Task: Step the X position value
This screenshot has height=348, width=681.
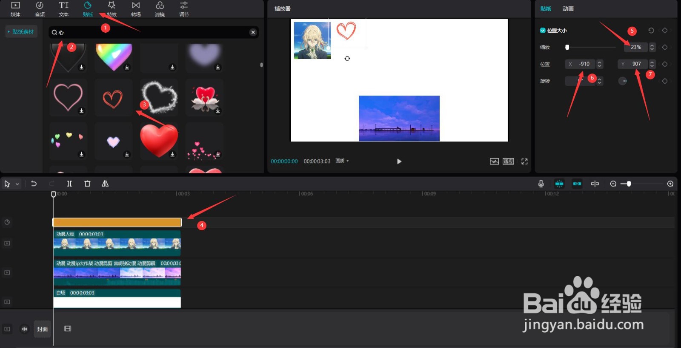Action: tap(600, 64)
